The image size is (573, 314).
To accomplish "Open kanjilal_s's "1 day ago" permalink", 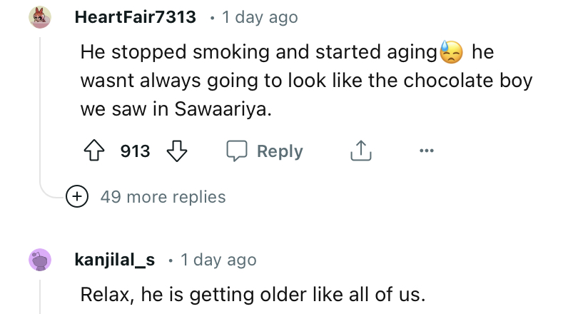I will pyautogui.click(x=218, y=260).
